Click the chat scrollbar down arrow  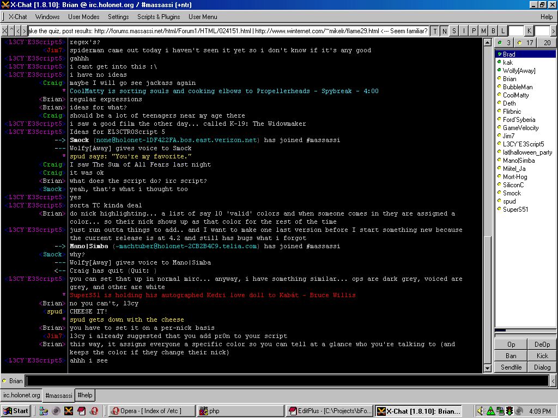(488, 368)
